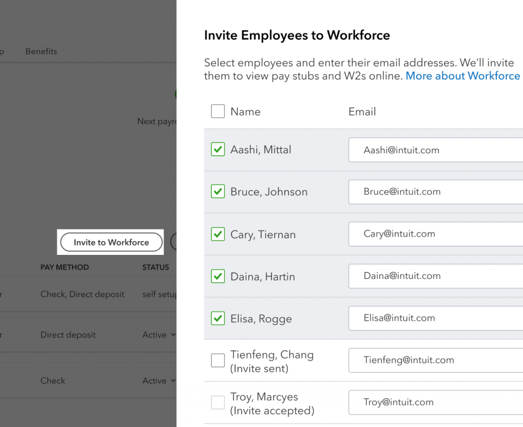Uncheck the Aashi, Mittal checkbox
This screenshot has height=427, width=523.
coord(218,149)
